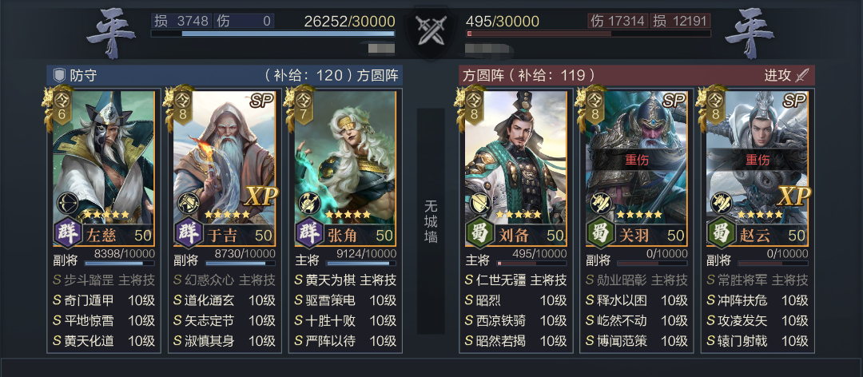This screenshot has height=377, width=863.
Task: Click the right-side 方圆阵 formation label
Action: 476,75
